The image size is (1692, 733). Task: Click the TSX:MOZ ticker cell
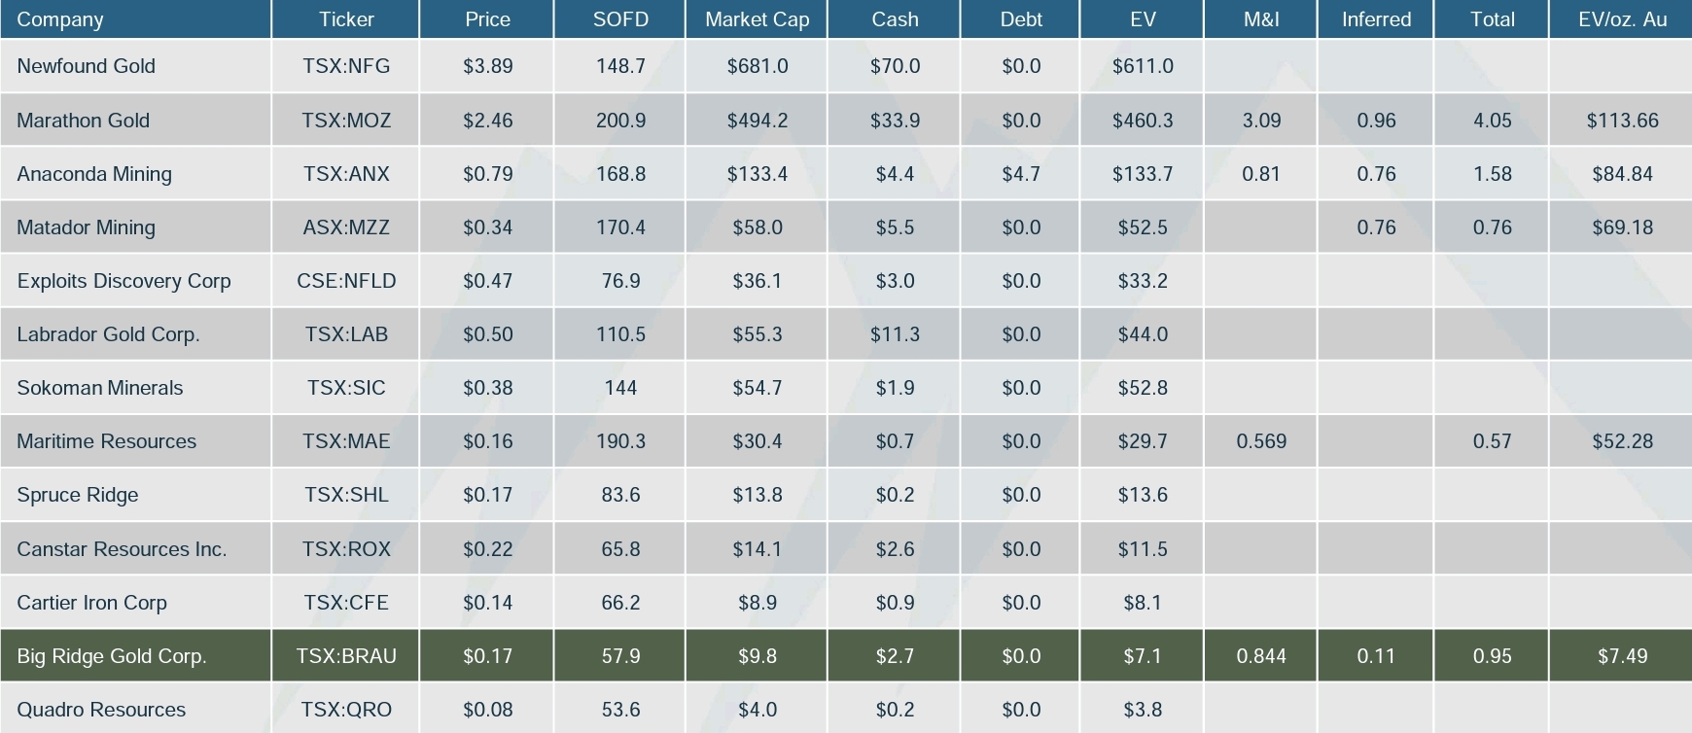(346, 121)
